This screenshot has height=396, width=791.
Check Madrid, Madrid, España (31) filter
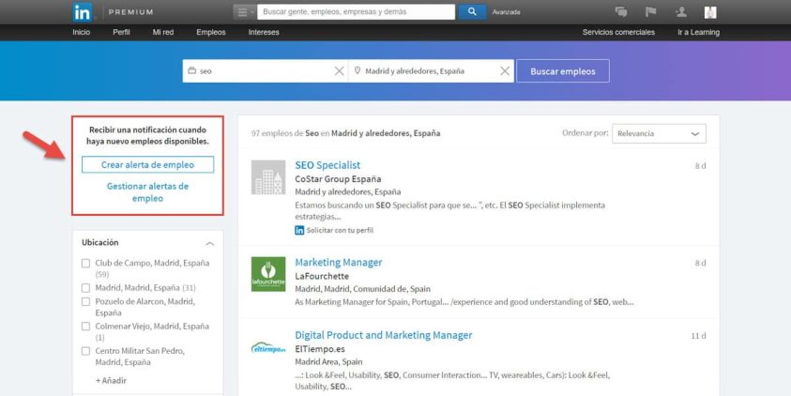click(x=85, y=288)
